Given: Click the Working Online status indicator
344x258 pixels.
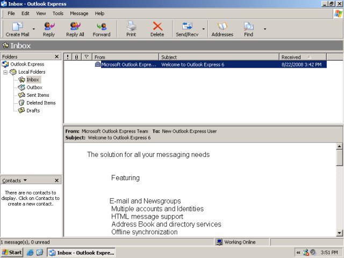Looking at the screenshot, I should (x=236, y=242).
